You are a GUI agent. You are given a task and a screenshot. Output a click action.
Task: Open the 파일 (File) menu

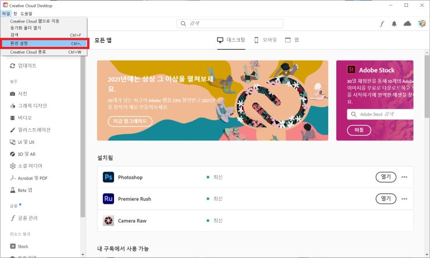6,13
